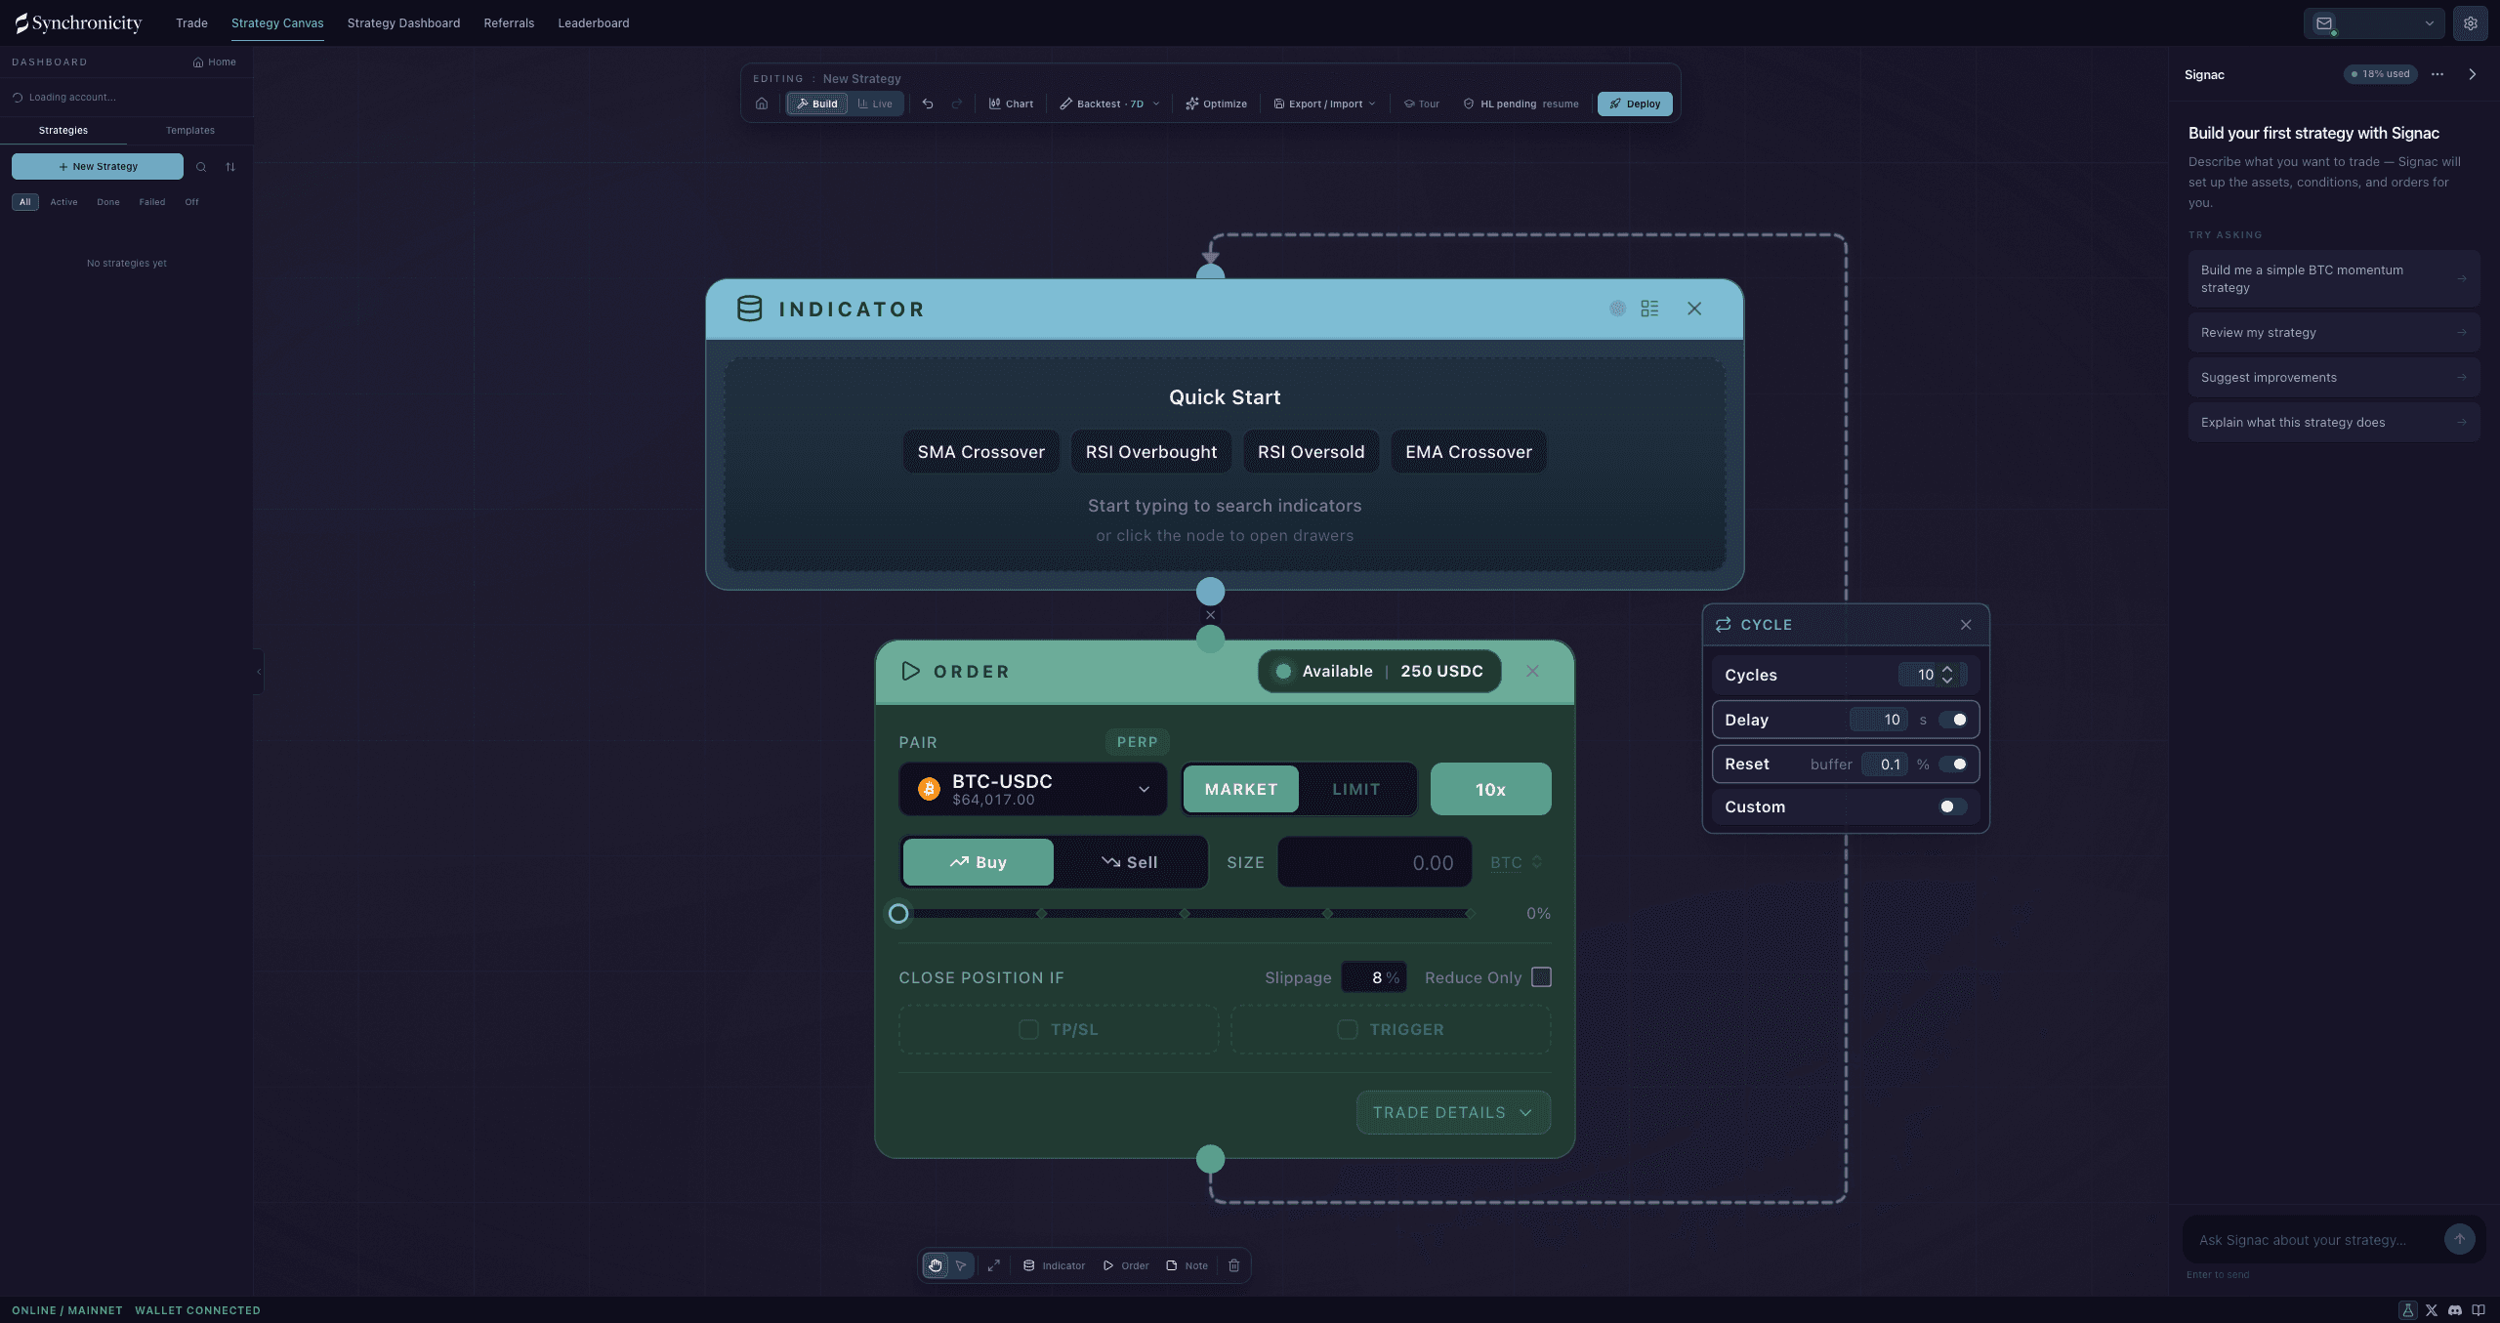Change the BTC size unit selector
This screenshot has height=1323, width=2500.
(x=1516, y=862)
